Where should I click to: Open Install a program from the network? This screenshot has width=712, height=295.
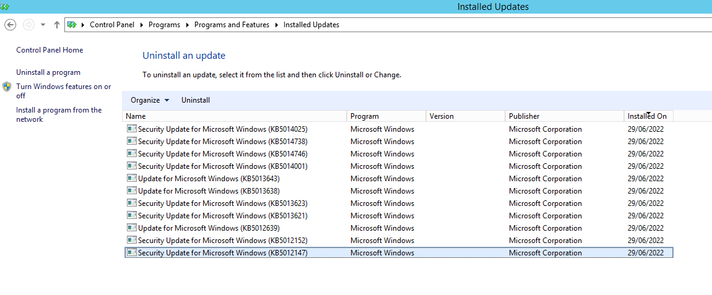[x=59, y=114]
